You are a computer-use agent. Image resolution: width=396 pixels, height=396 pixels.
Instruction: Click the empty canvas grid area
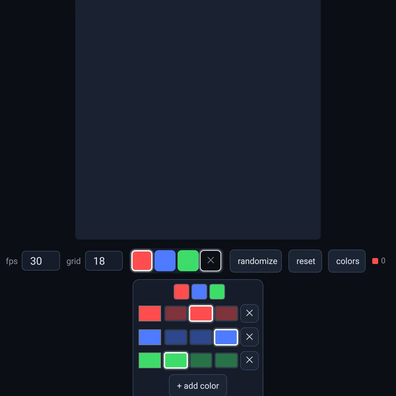tap(198, 119)
